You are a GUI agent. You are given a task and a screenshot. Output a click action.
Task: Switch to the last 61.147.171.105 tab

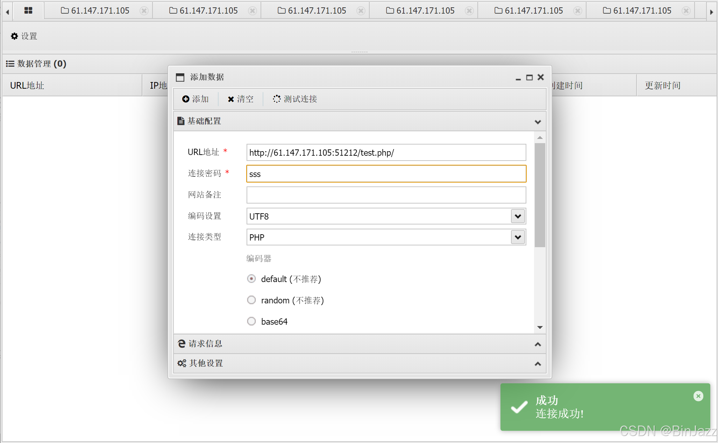[x=642, y=11]
